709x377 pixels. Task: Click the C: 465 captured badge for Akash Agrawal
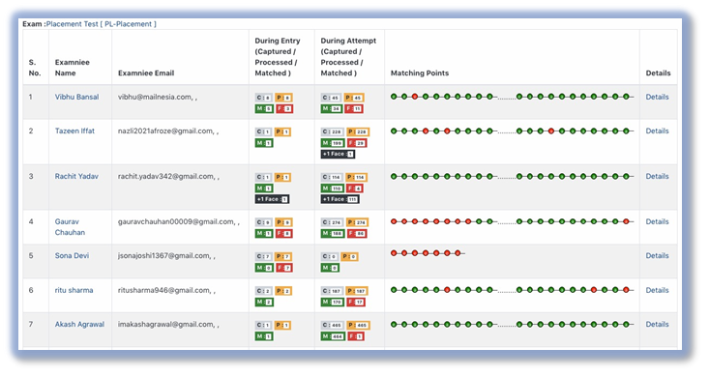pyautogui.click(x=333, y=325)
